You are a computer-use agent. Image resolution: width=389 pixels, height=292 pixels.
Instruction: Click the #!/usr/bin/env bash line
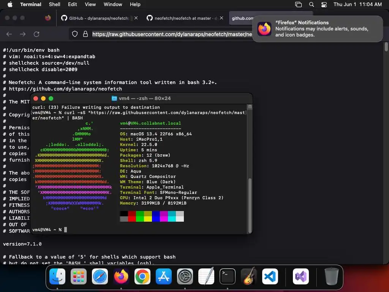pos(31,50)
